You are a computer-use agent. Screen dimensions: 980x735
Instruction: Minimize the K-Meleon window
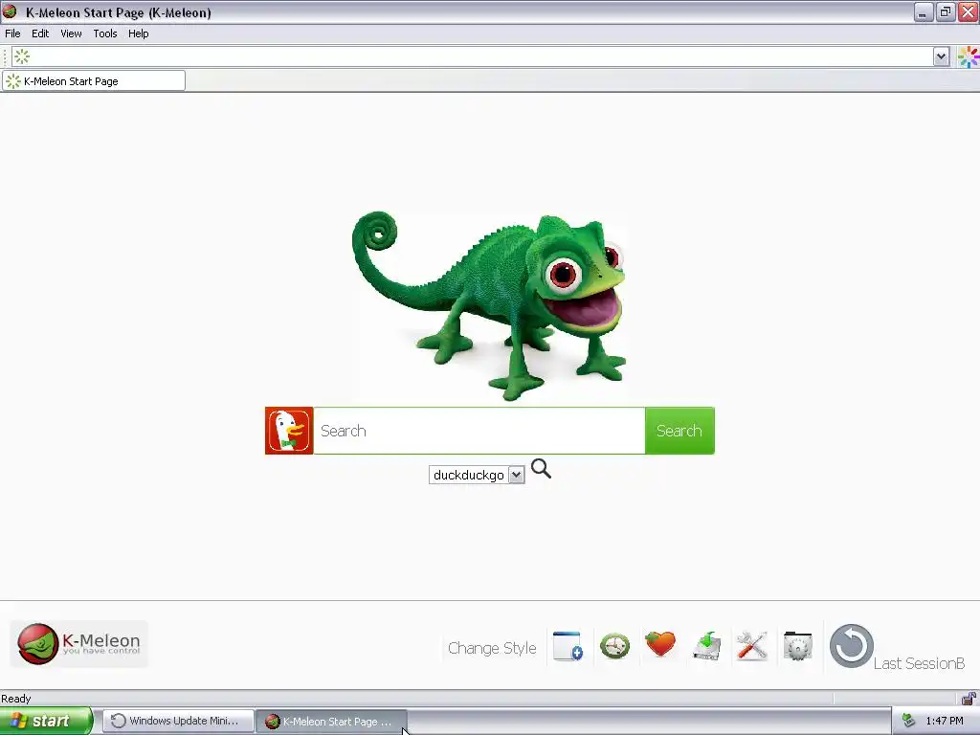pos(923,11)
